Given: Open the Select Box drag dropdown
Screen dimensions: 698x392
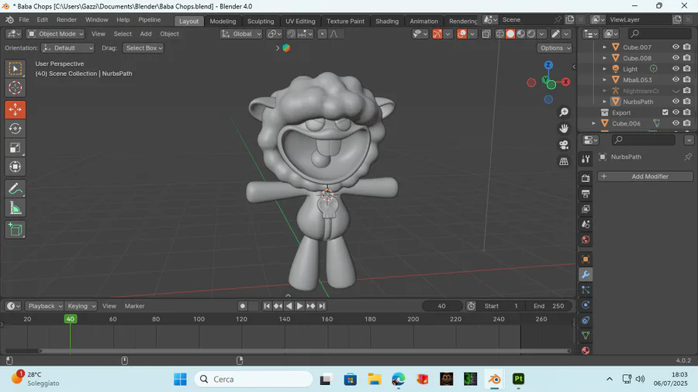Looking at the screenshot, I should click(x=143, y=48).
